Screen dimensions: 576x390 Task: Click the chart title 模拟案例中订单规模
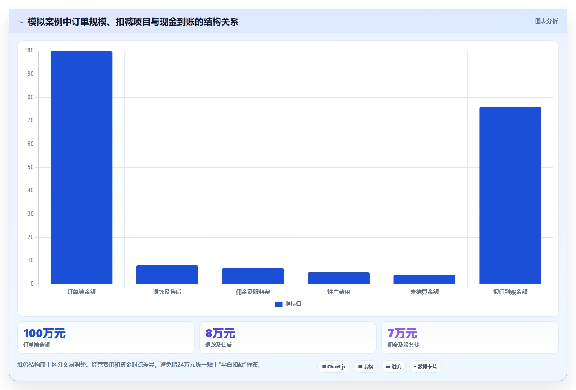tap(133, 22)
